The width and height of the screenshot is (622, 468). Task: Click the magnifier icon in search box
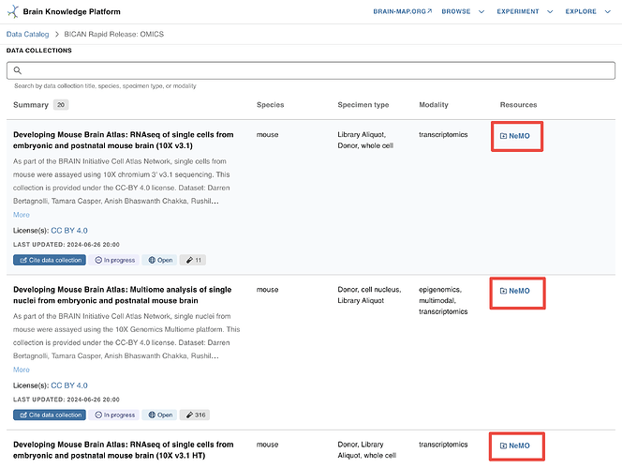(18, 70)
